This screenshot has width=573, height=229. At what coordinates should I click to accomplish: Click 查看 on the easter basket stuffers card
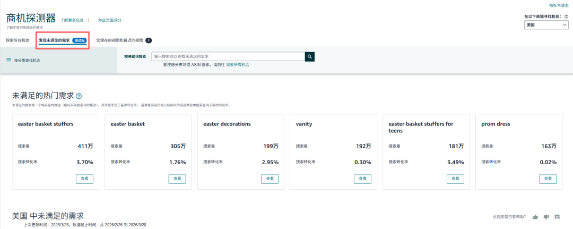(84, 179)
